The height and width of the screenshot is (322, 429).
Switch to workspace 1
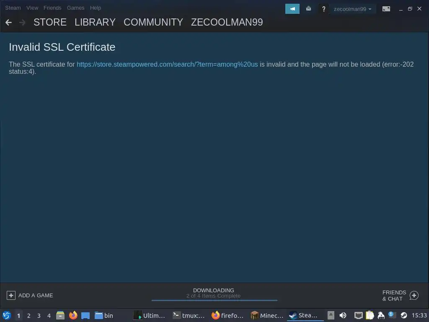pos(18,316)
